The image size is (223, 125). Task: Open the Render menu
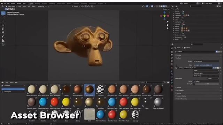13,3
